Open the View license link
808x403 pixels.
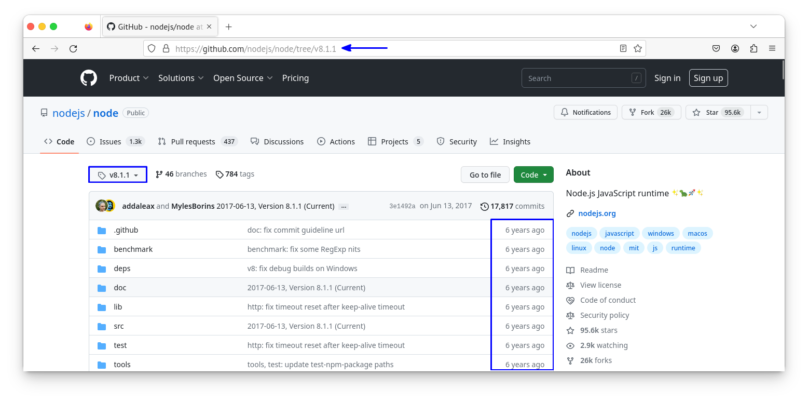point(600,285)
